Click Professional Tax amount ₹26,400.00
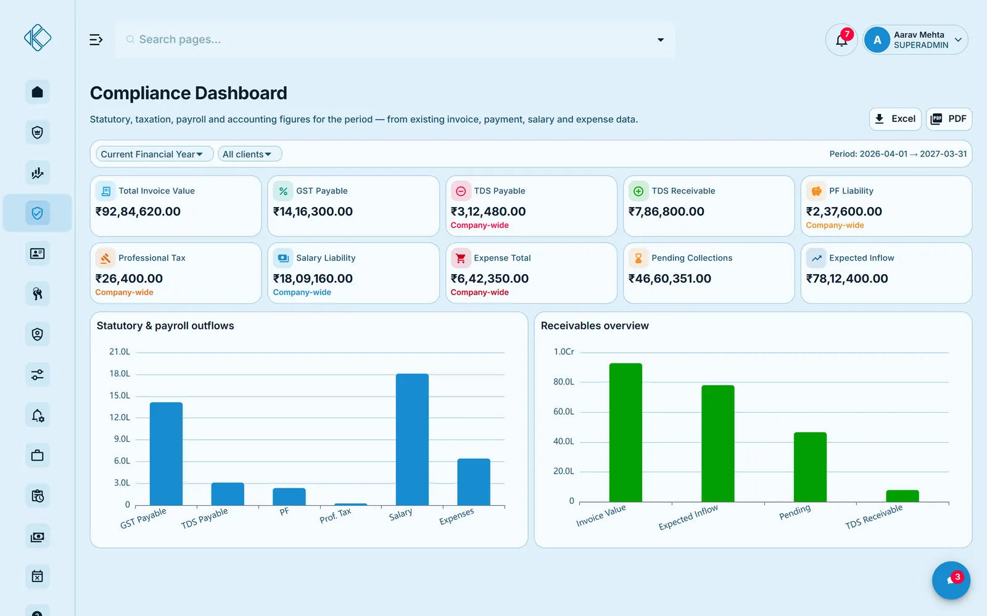 [x=129, y=278]
